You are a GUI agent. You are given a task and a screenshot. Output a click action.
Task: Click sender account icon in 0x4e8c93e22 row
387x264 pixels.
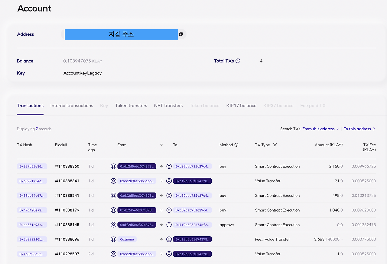pos(113,254)
